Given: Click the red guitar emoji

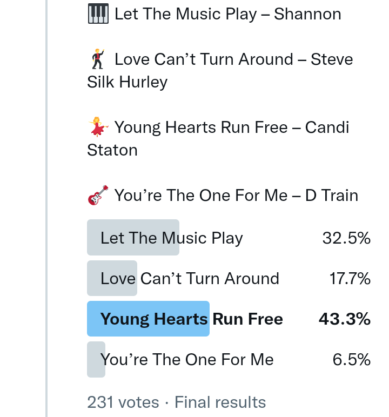Looking at the screenshot, I should pos(98,195).
